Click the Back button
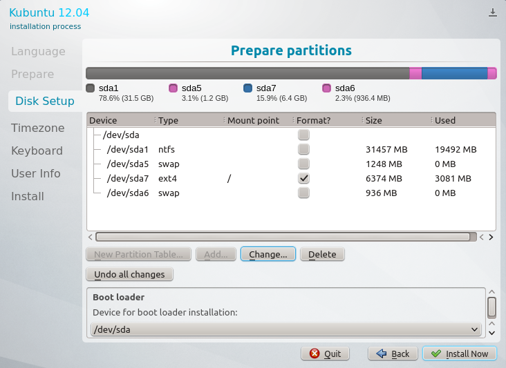Image resolution: width=506 pixels, height=368 pixels. 393,354
